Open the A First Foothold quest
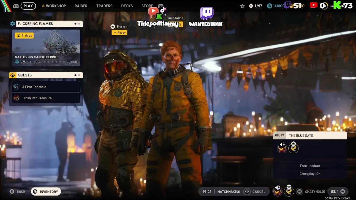The image size is (356, 200). tap(46, 87)
